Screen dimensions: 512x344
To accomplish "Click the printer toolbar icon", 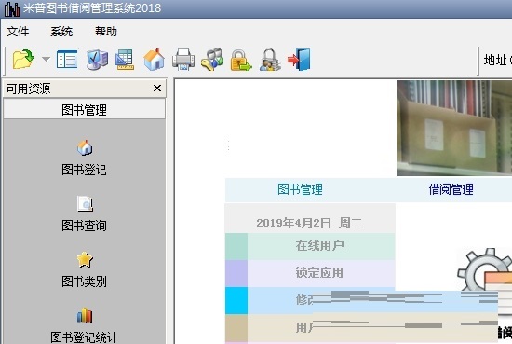I will point(183,60).
